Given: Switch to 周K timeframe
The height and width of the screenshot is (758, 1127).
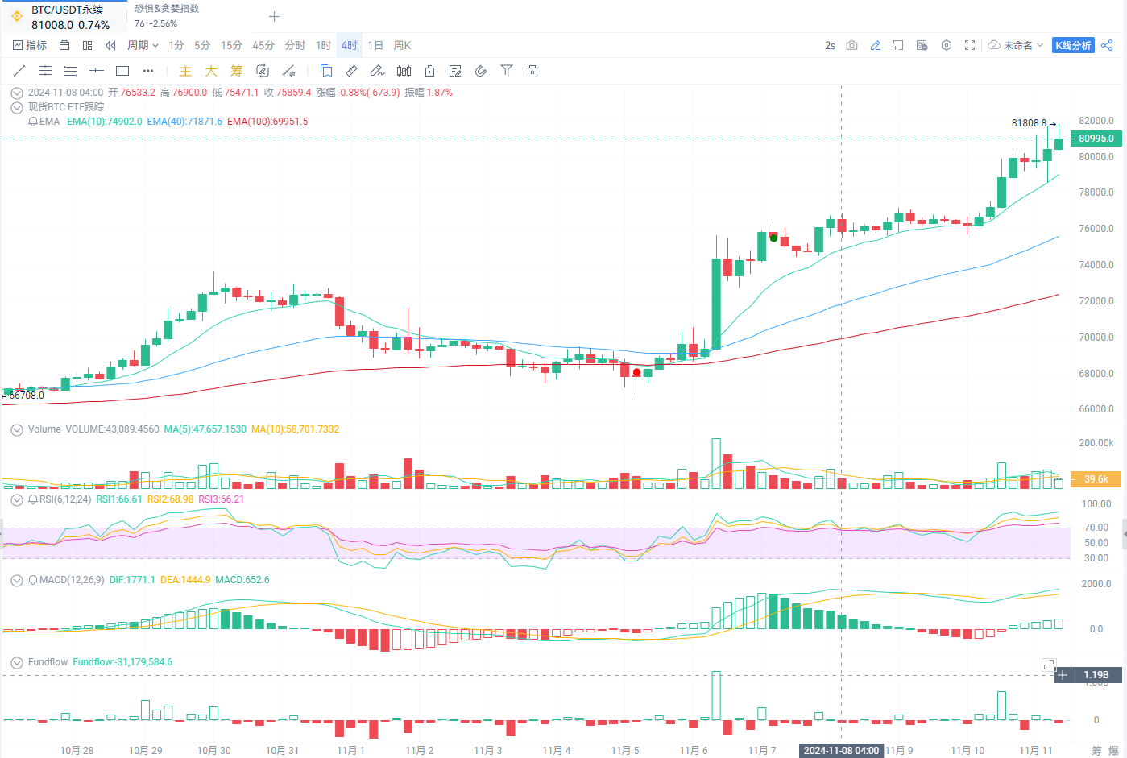Looking at the screenshot, I should tap(403, 45).
